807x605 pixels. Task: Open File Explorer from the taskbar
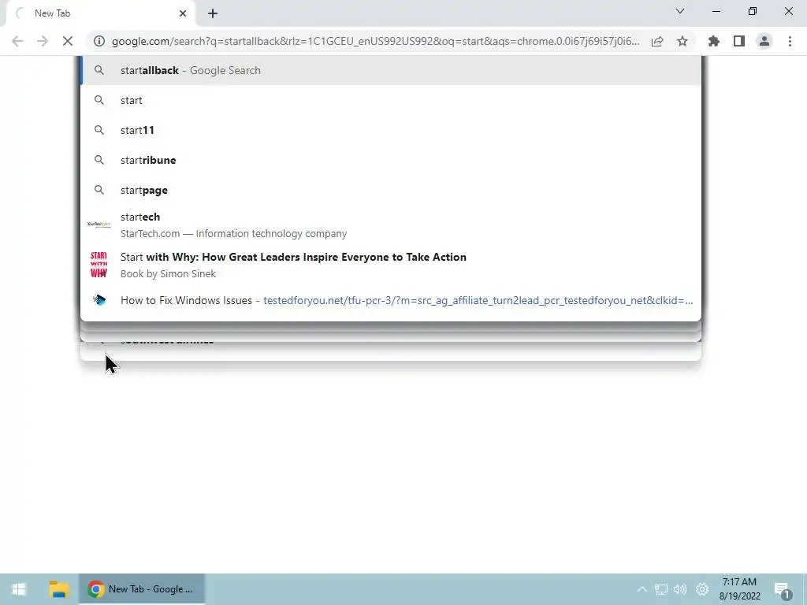pos(58,589)
